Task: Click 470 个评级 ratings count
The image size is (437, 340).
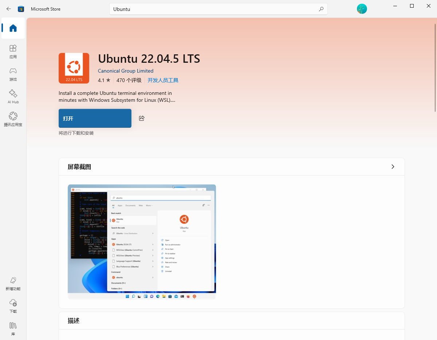Action: coord(129,80)
